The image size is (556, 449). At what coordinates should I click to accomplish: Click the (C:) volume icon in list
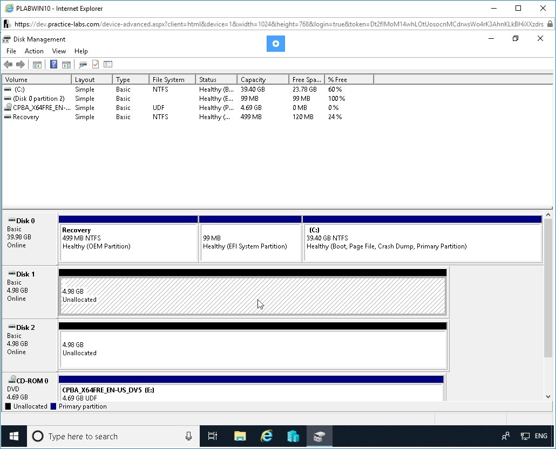tap(8, 89)
